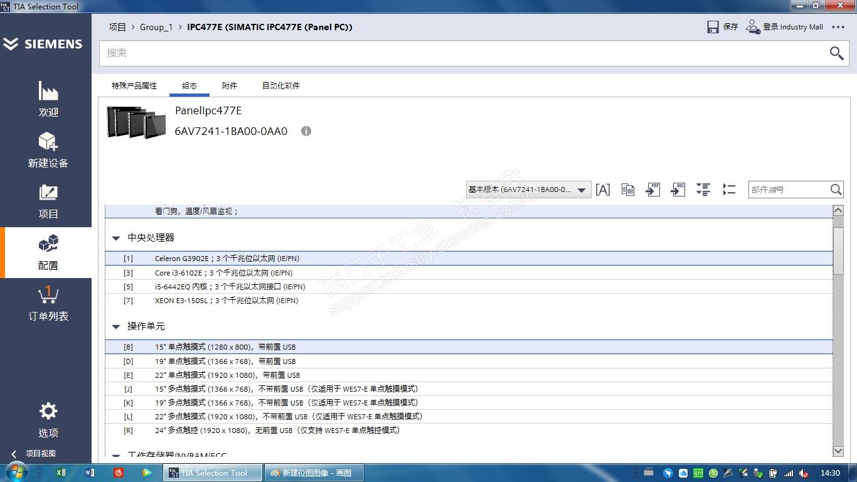Image resolution: width=857 pixels, height=482 pixels.
Task: Select the 组态 tab
Action: point(189,86)
